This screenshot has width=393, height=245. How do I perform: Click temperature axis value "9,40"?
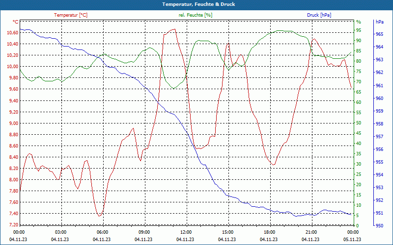click(14, 101)
